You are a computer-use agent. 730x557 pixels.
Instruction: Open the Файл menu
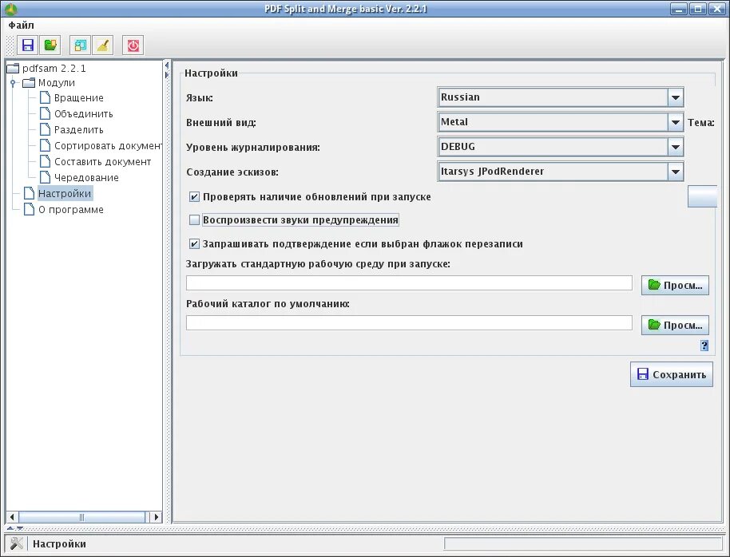click(21, 25)
